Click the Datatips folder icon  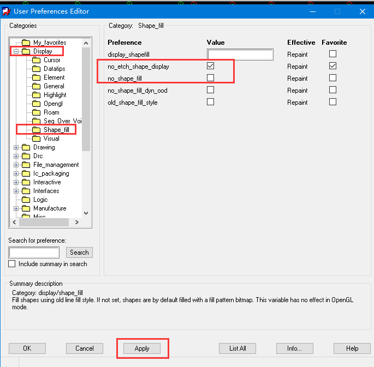36,69
